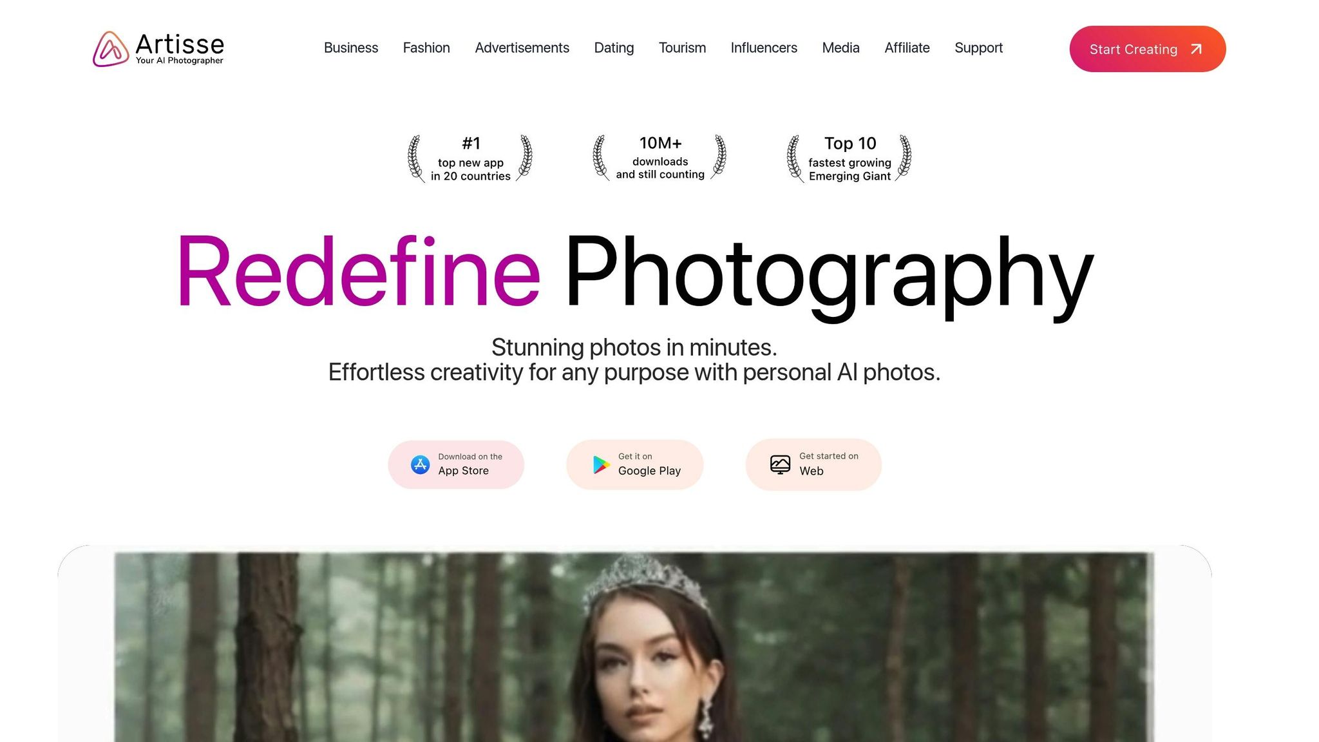Select Dating in the navigation bar
This screenshot has width=1319, height=742.
pos(614,48)
